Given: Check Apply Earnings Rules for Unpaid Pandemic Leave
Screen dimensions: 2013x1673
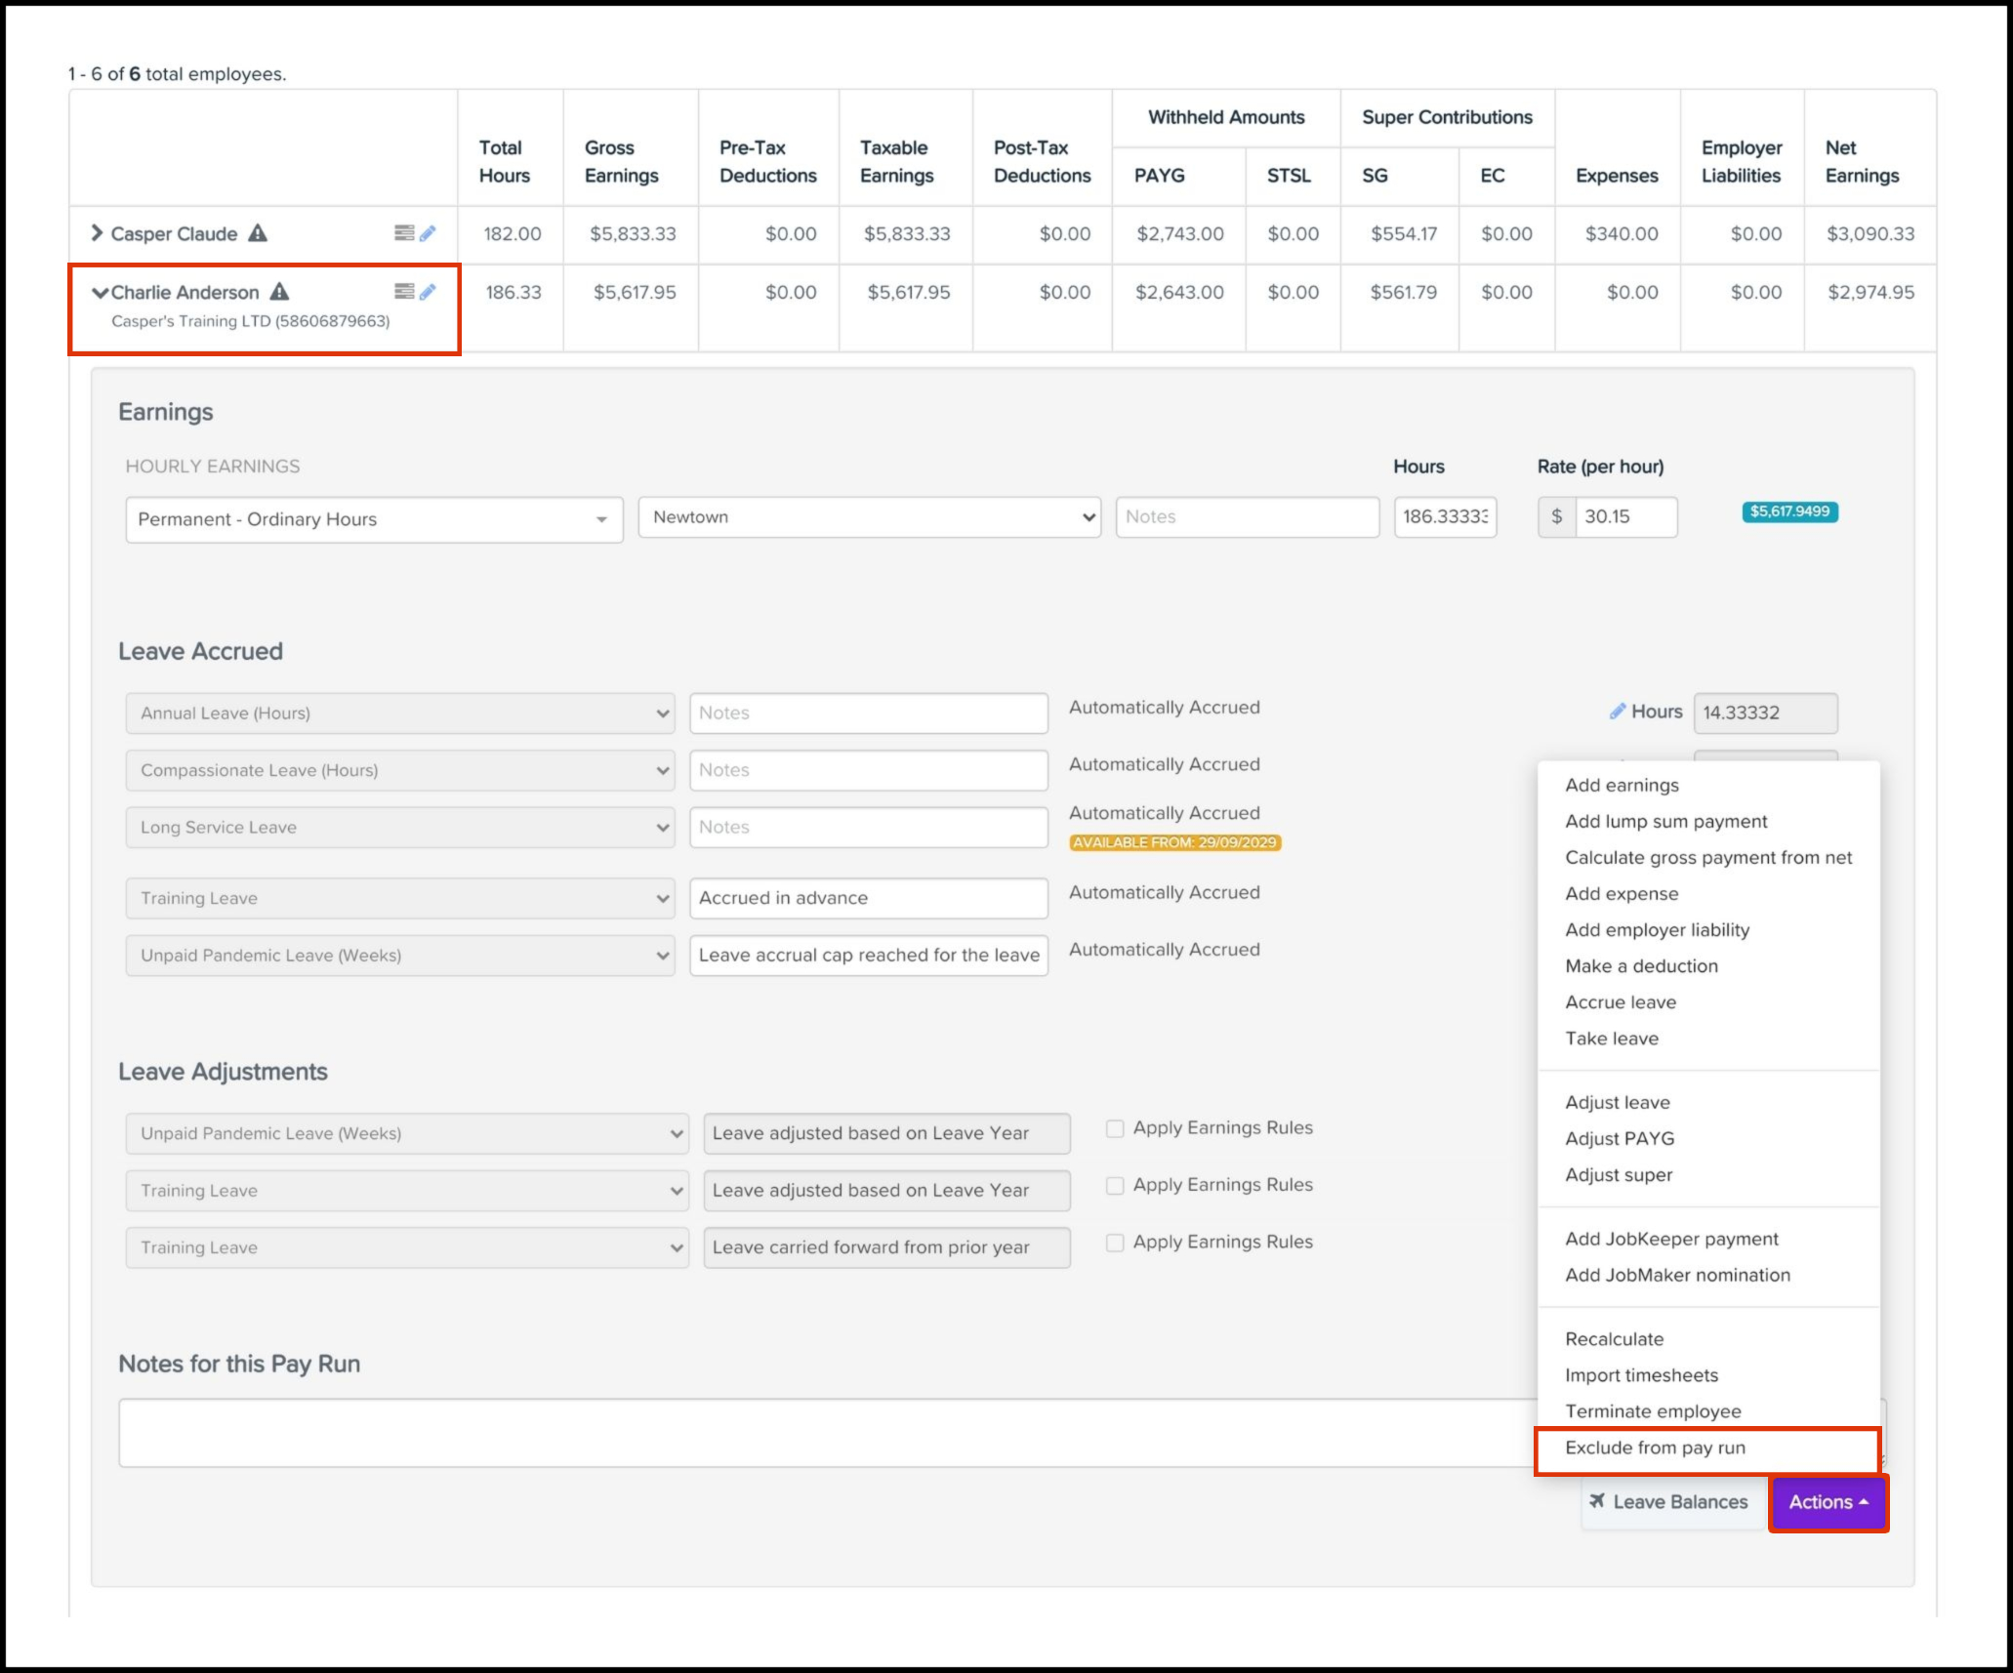Looking at the screenshot, I should (x=1114, y=1128).
